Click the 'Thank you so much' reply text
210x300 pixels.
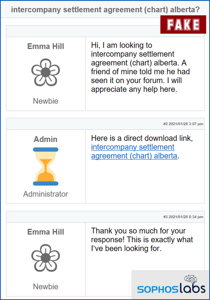pyautogui.click(x=142, y=239)
